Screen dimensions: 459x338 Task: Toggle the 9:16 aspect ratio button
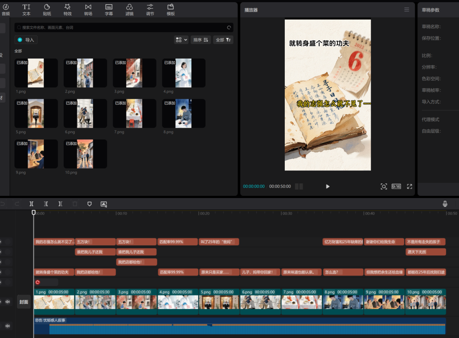tap(396, 187)
